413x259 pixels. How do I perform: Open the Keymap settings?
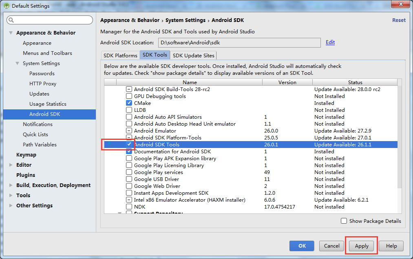tap(26, 155)
